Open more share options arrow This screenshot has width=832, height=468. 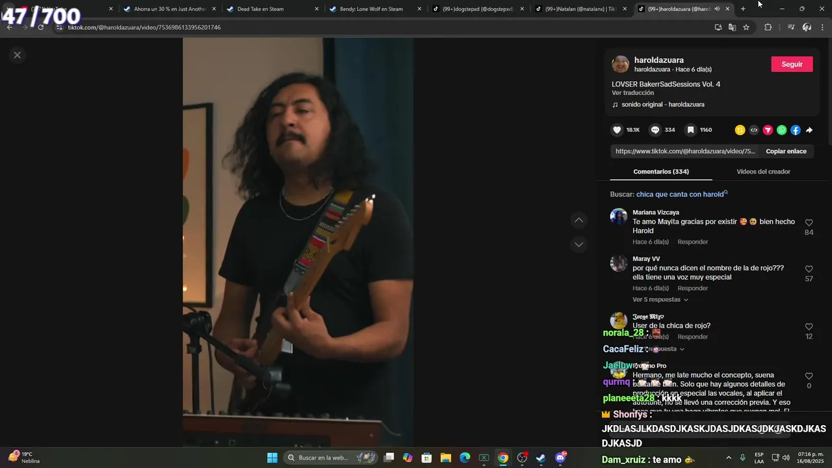pyautogui.click(x=809, y=130)
